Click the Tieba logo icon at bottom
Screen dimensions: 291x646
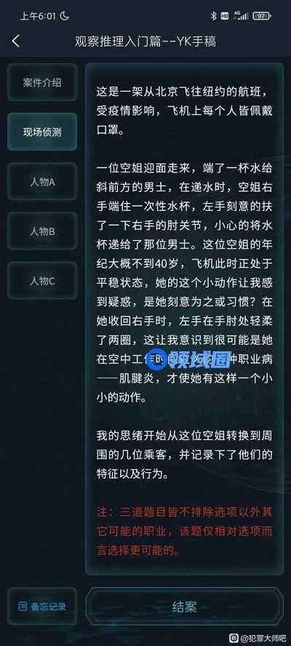[x=234, y=638]
